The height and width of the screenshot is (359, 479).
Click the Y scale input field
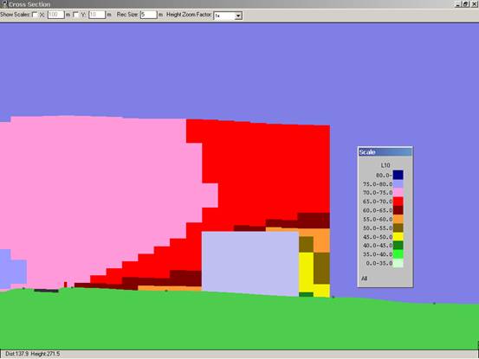tap(97, 15)
